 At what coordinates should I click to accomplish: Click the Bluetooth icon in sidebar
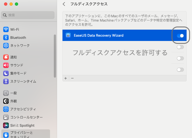(x=6, y=37)
